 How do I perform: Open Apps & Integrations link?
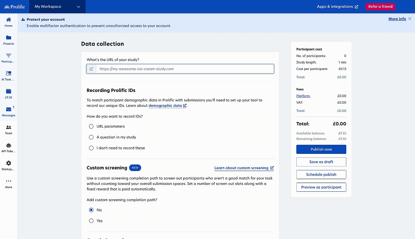point(338,6)
